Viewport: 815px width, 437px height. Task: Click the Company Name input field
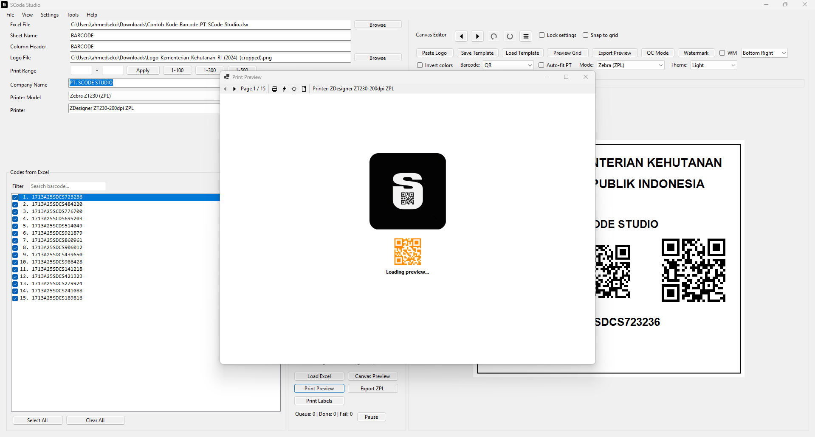[x=144, y=83]
